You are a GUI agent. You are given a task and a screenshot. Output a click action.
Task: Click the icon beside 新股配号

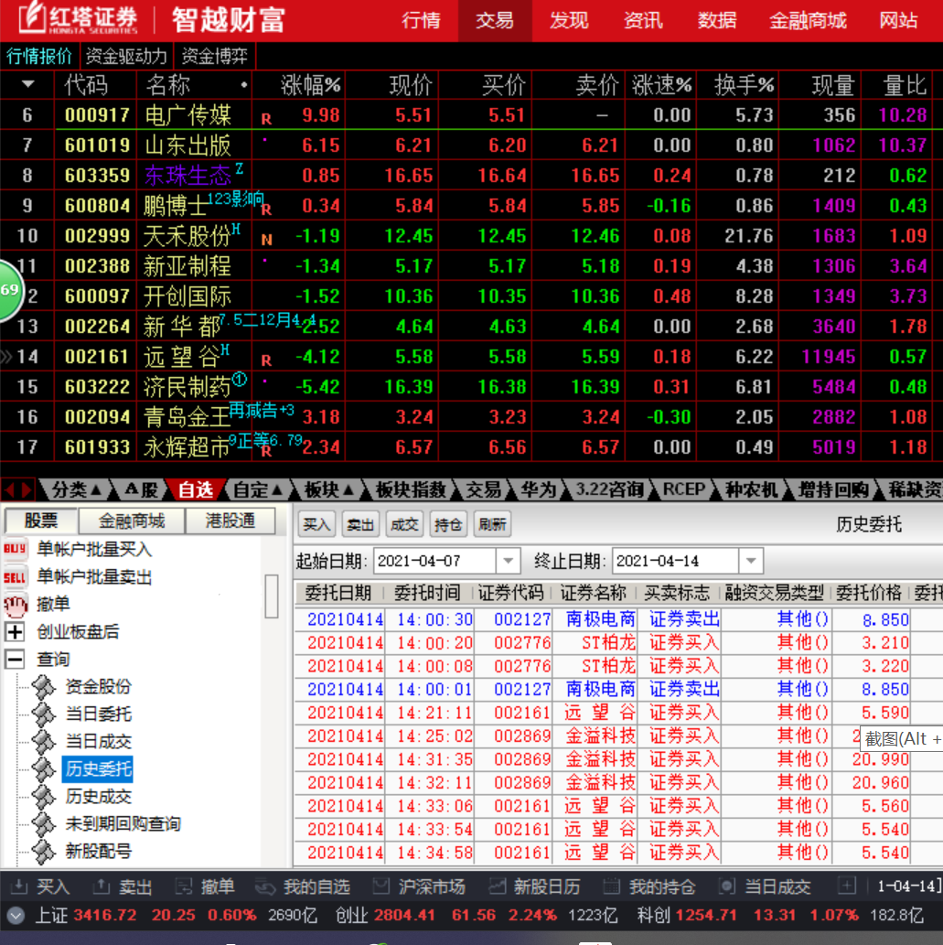click(43, 852)
